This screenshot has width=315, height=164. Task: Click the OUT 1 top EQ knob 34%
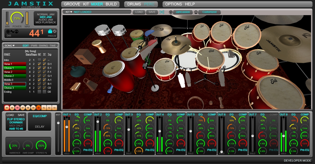click(x=77, y=121)
